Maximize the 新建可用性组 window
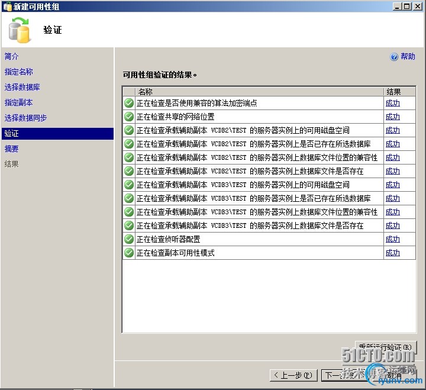Image resolution: width=426 pixels, height=390 pixels. pyautogui.click(x=407, y=7)
